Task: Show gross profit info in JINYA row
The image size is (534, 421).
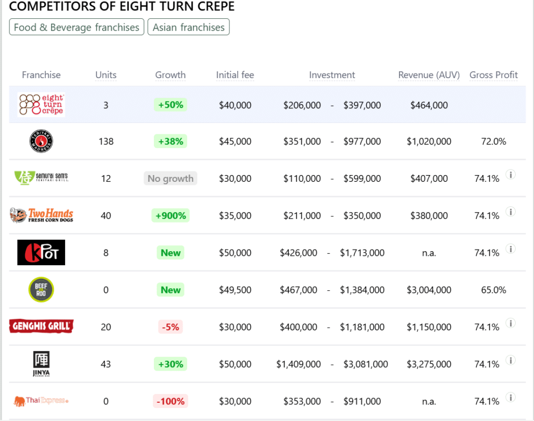Action: pyautogui.click(x=511, y=361)
